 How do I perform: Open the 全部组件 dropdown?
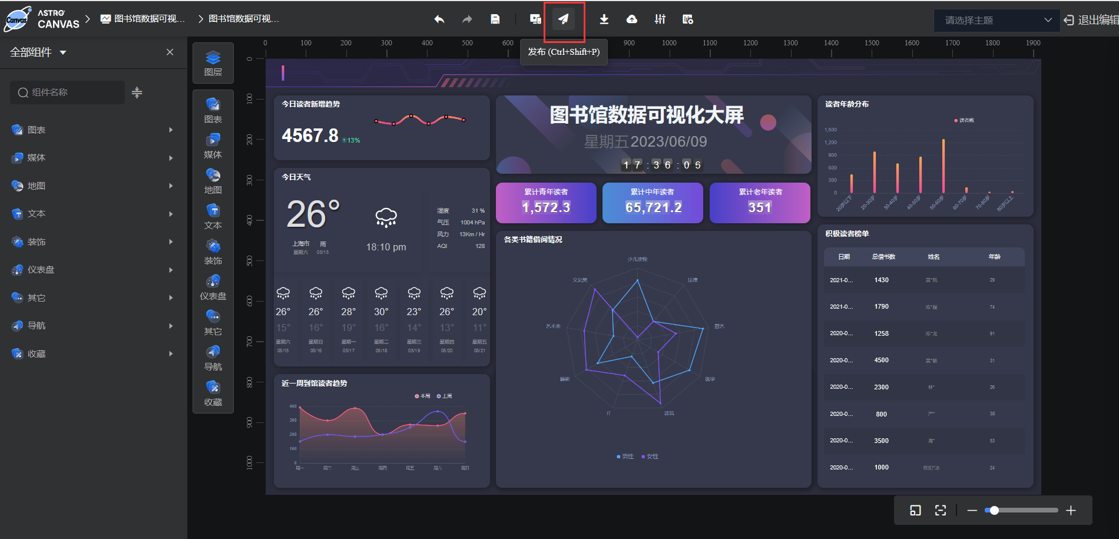tap(38, 52)
